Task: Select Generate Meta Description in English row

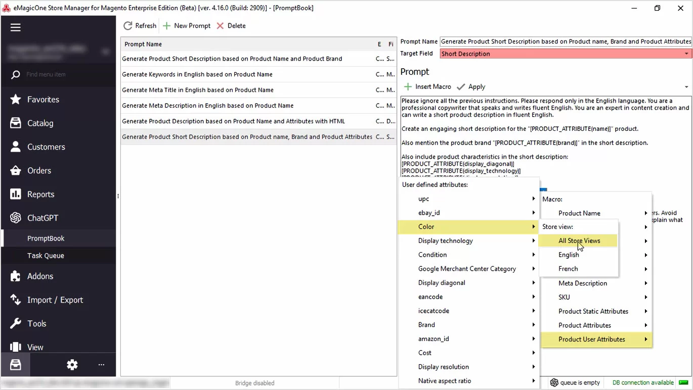Action: pos(258,106)
